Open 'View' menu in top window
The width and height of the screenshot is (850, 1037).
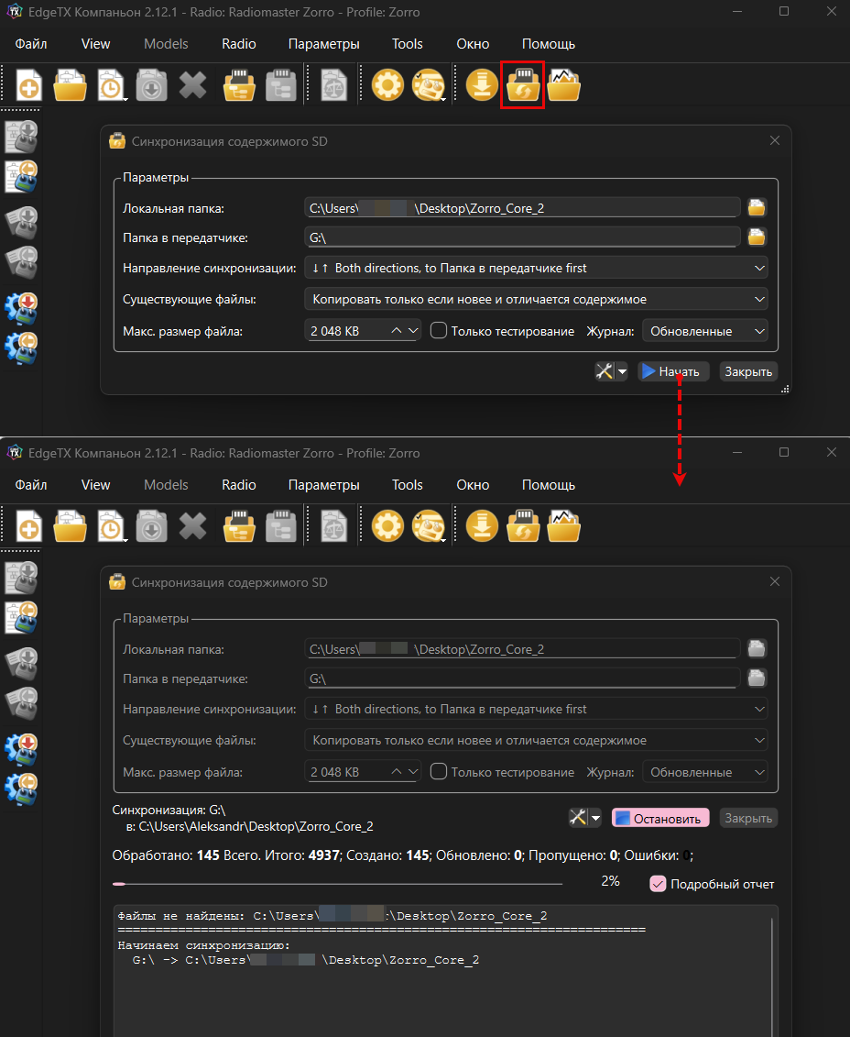[x=96, y=44]
